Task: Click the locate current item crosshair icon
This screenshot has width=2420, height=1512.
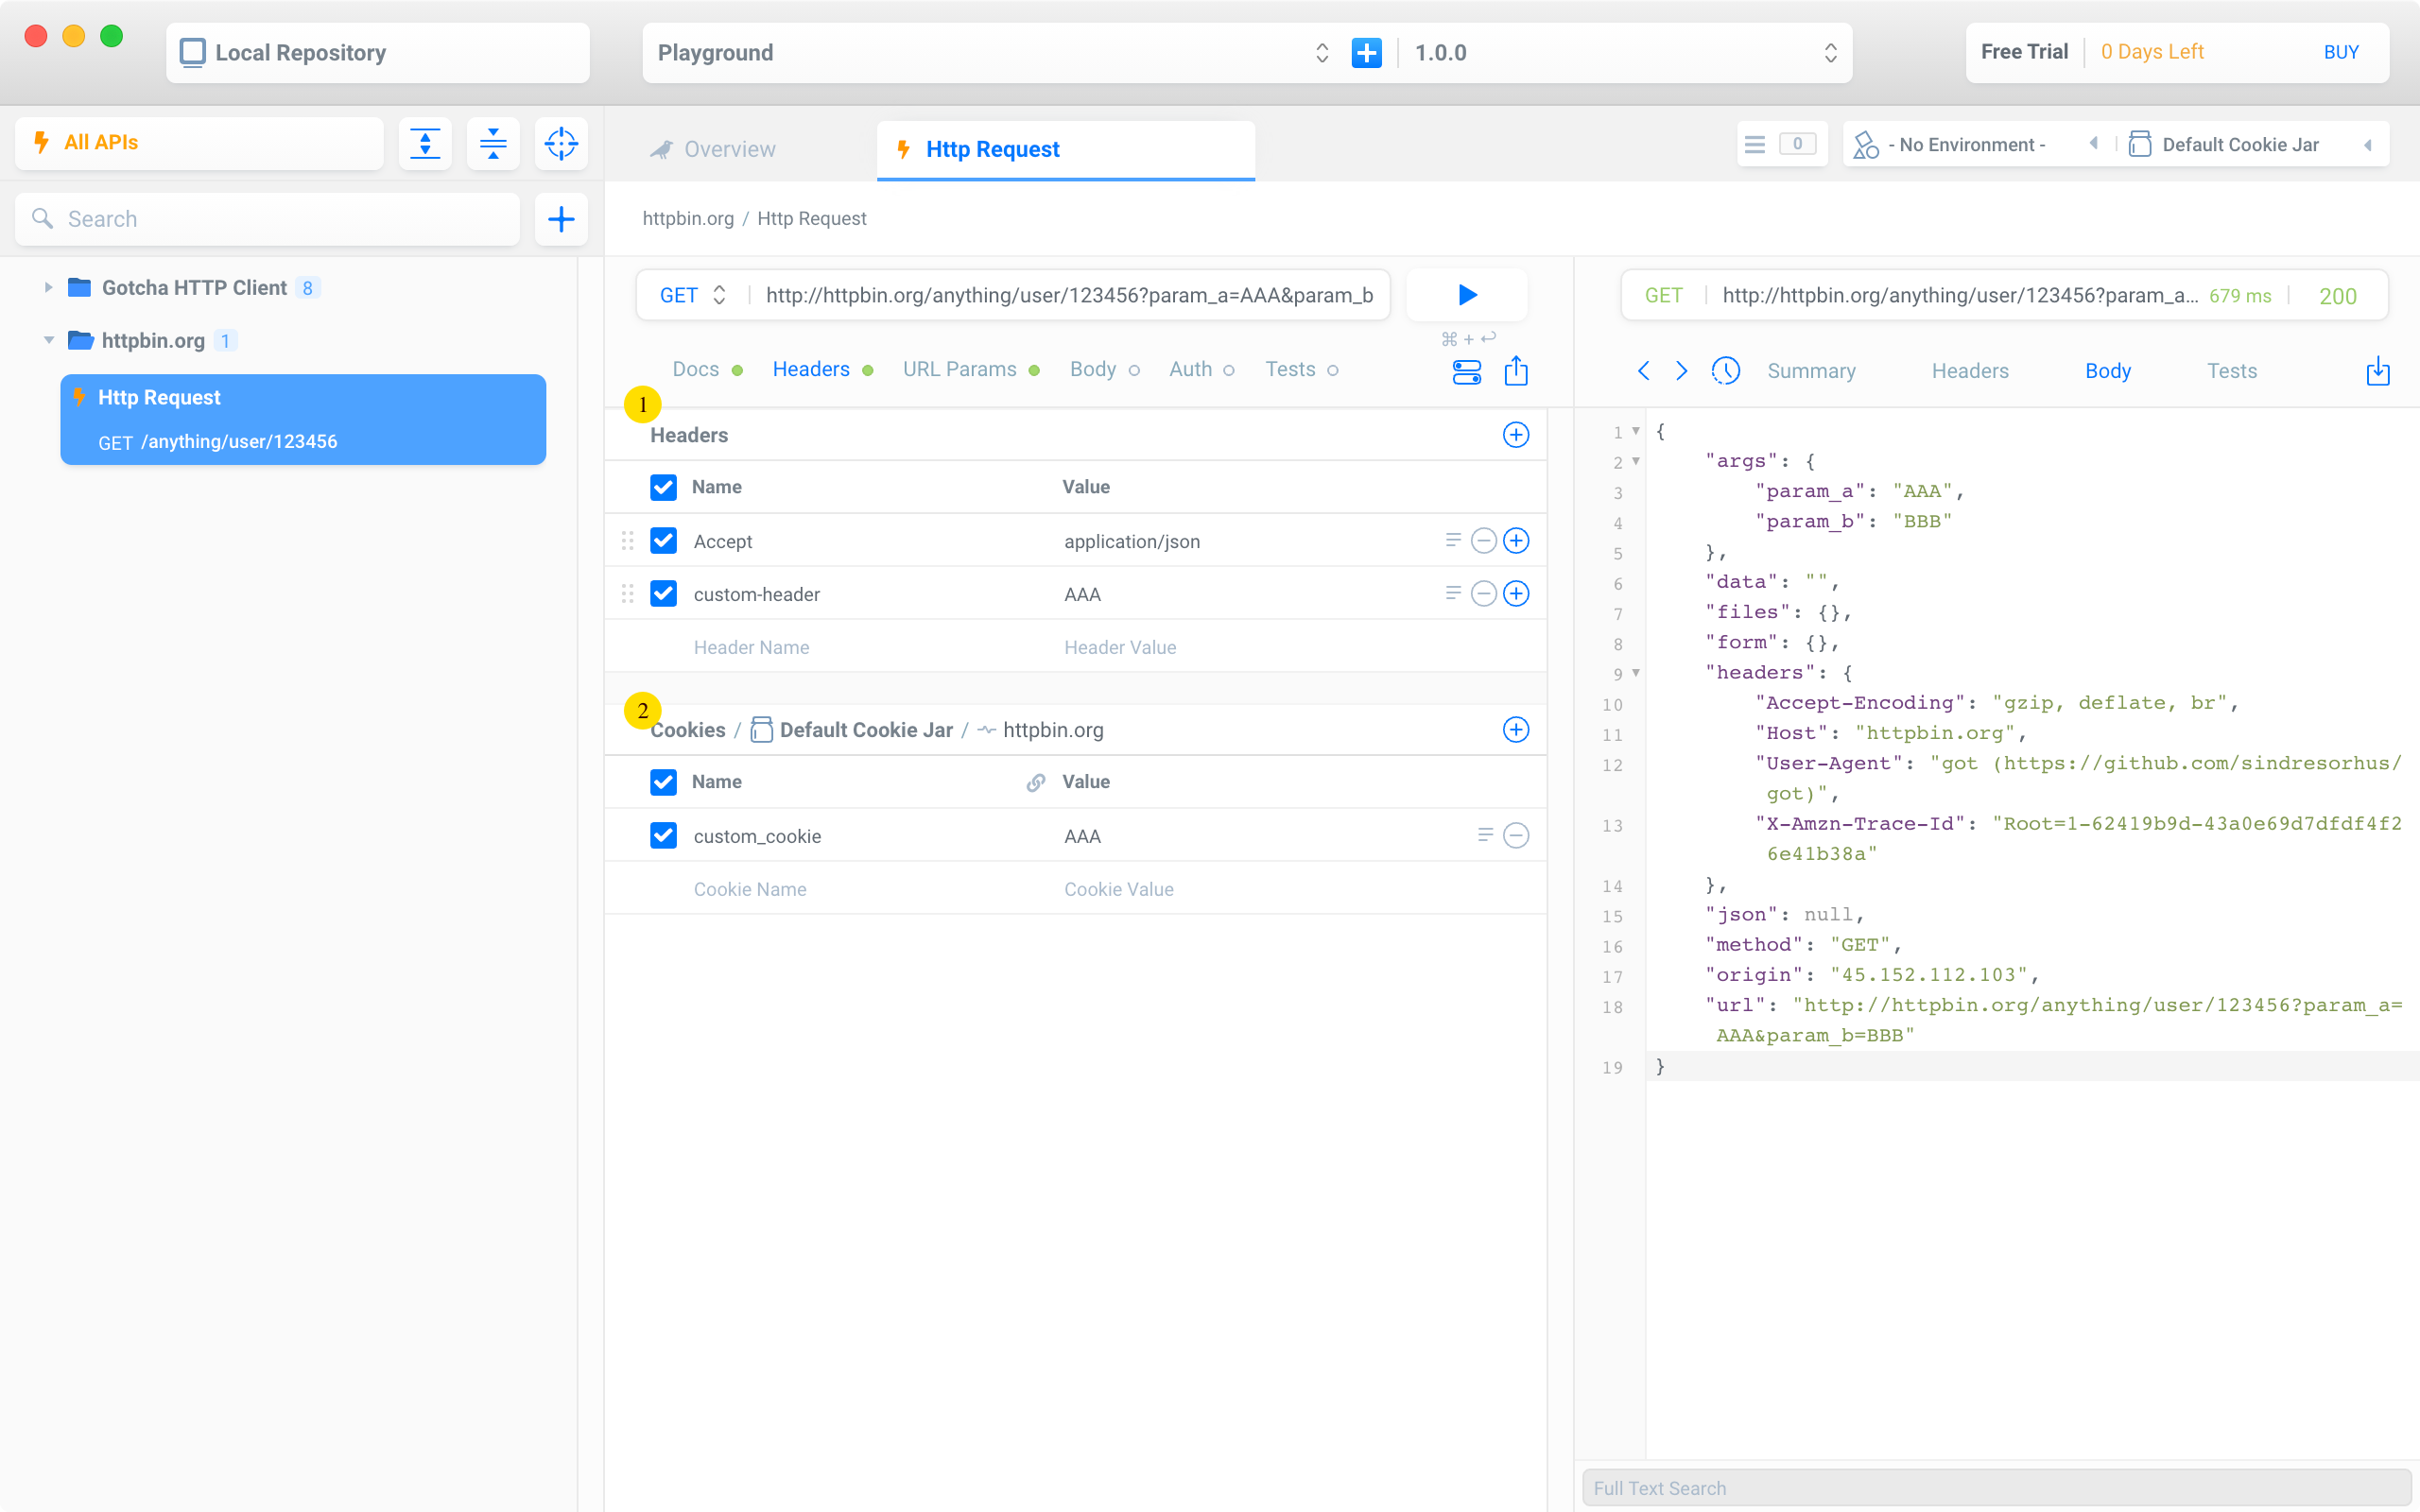Action: click(561, 143)
